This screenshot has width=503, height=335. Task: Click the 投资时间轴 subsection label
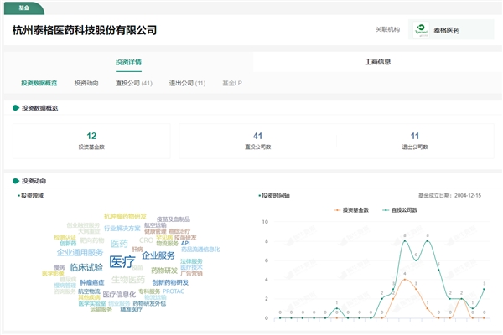pos(276,195)
